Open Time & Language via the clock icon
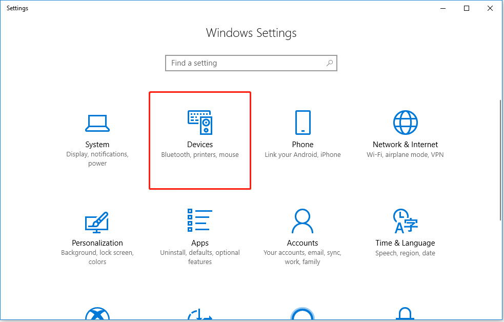 [405, 222]
